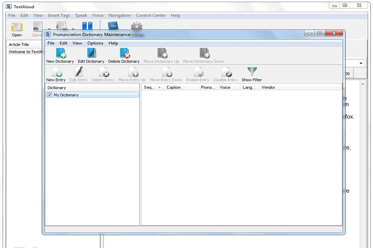Viewport: 373px width, 248px height.
Task: Open TextAloud File menu
Action: click(11, 16)
